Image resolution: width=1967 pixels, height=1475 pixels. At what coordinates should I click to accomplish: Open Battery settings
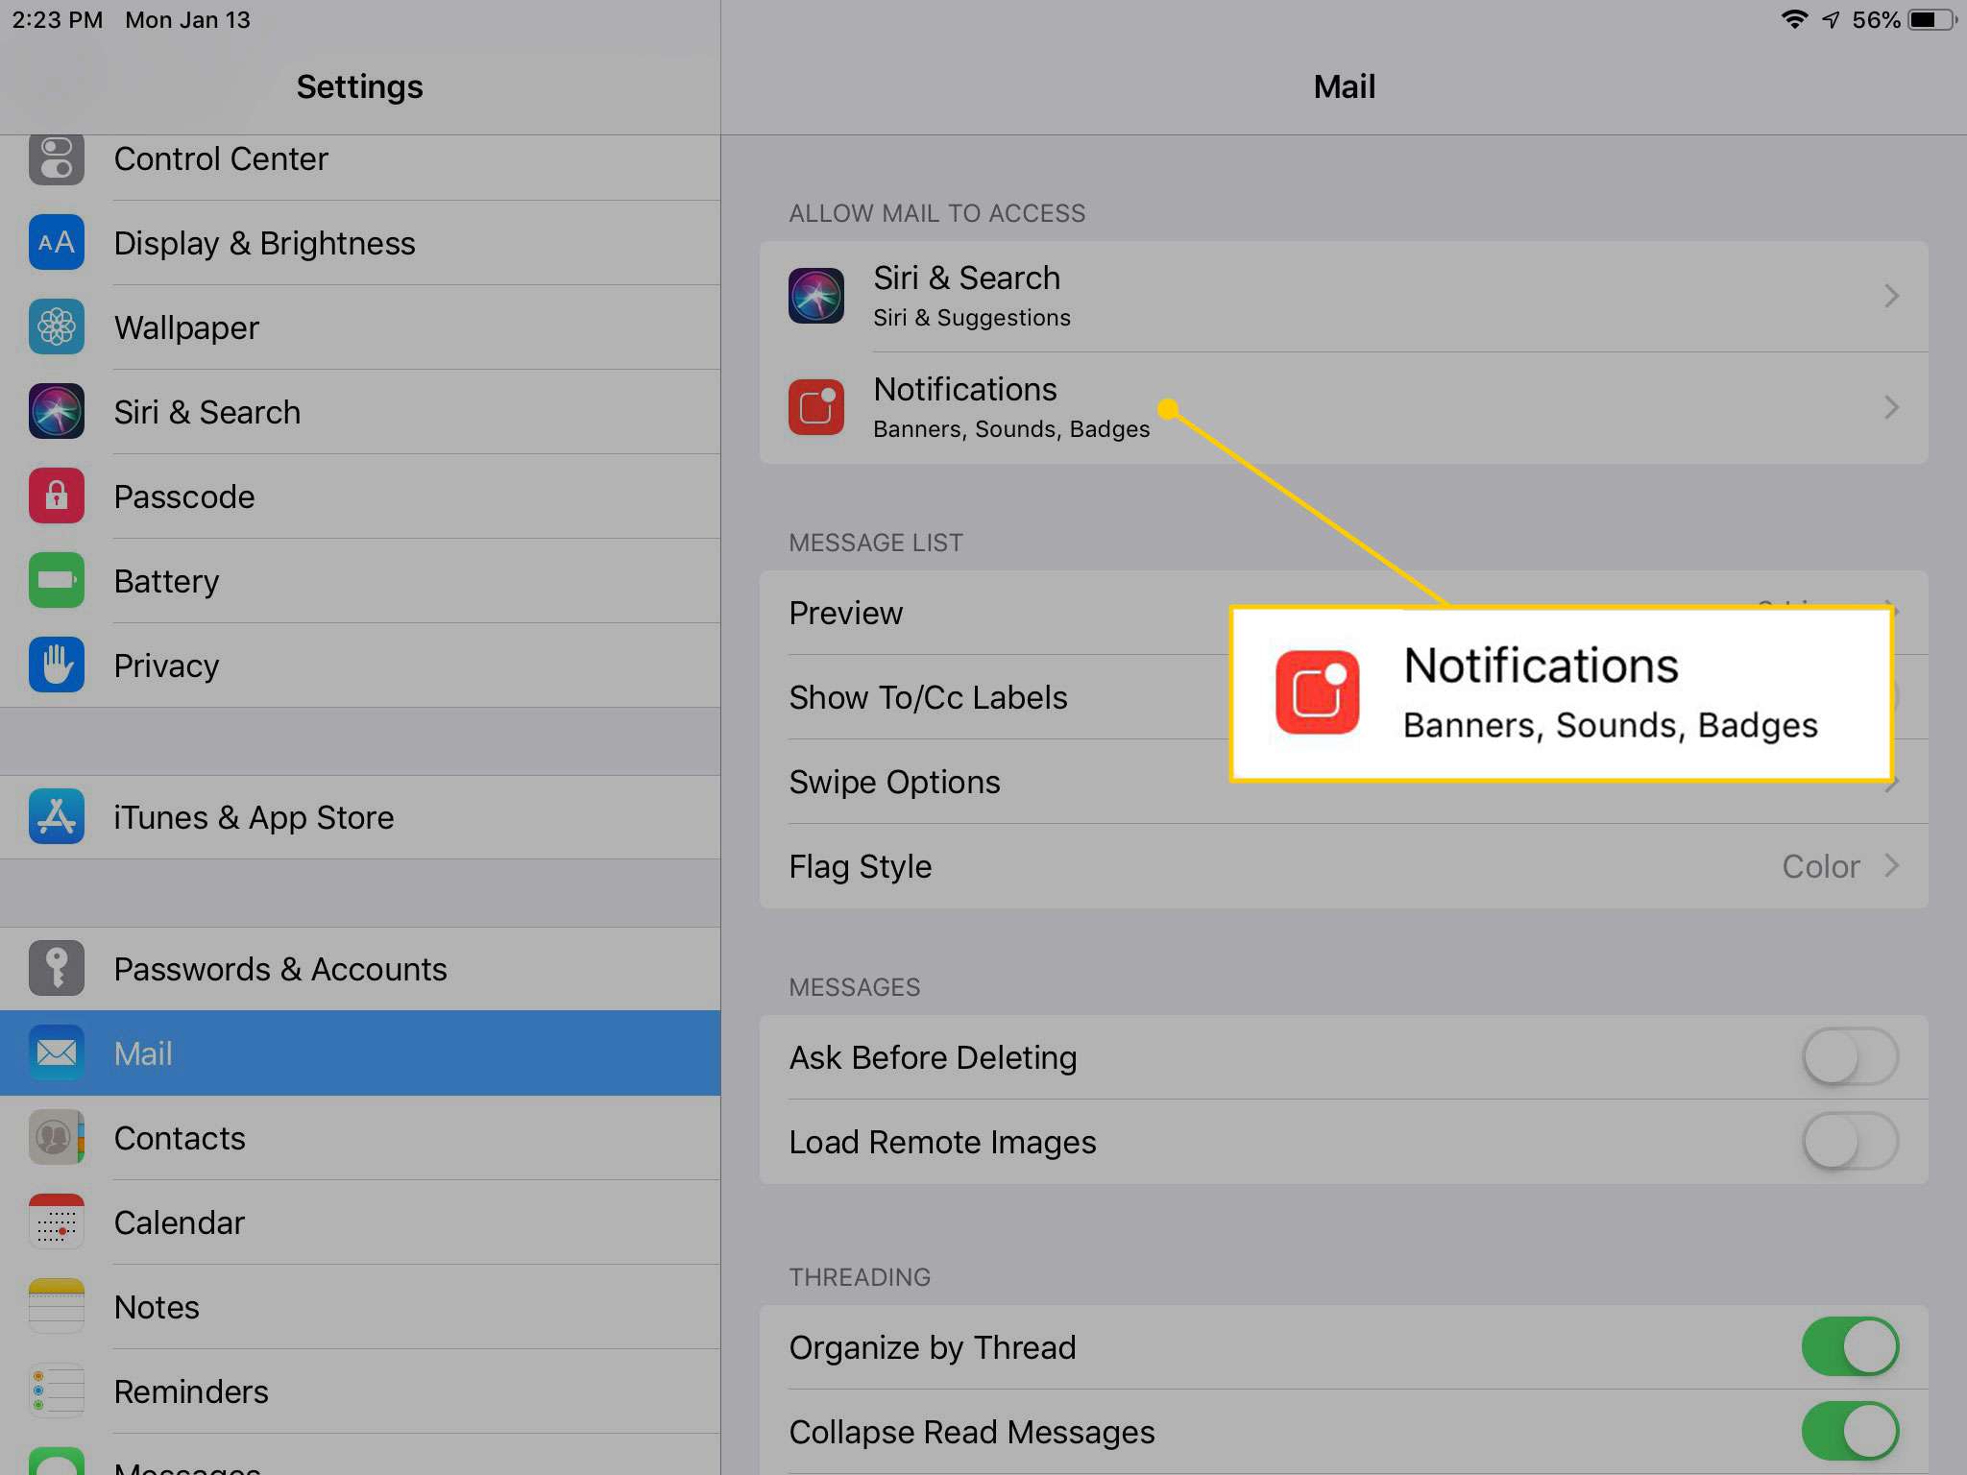[360, 581]
